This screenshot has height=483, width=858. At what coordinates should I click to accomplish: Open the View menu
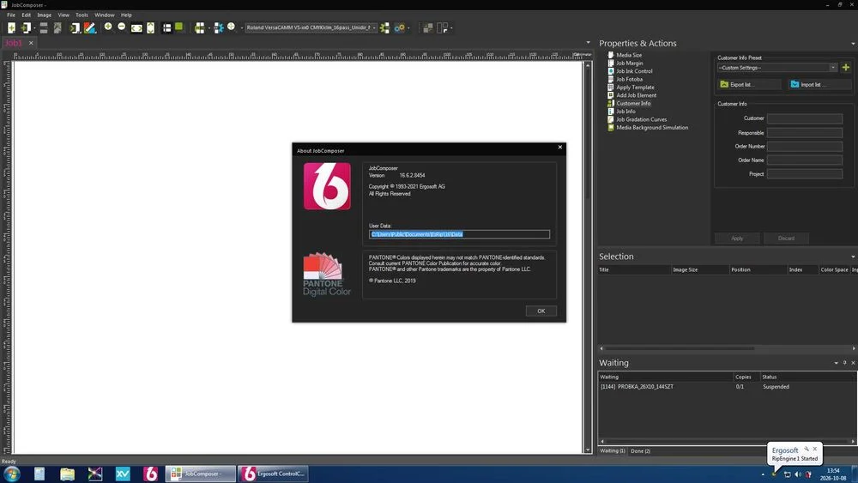[x=63, y=15]
